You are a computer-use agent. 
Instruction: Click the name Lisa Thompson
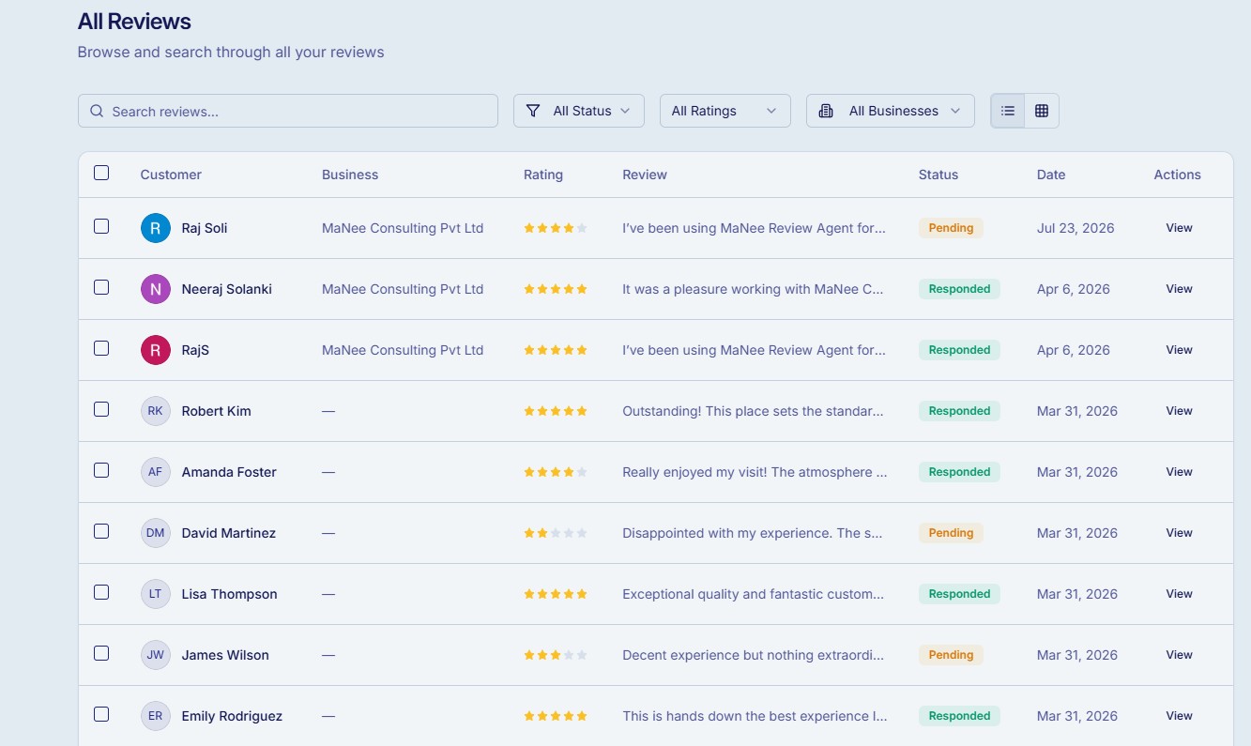click(x=230, y=594)
